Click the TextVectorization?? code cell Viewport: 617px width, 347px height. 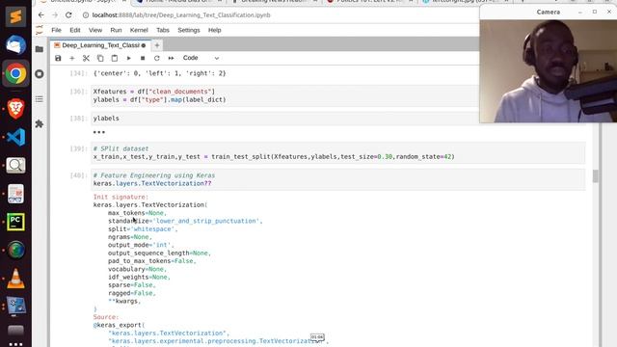tap(338, 179)
